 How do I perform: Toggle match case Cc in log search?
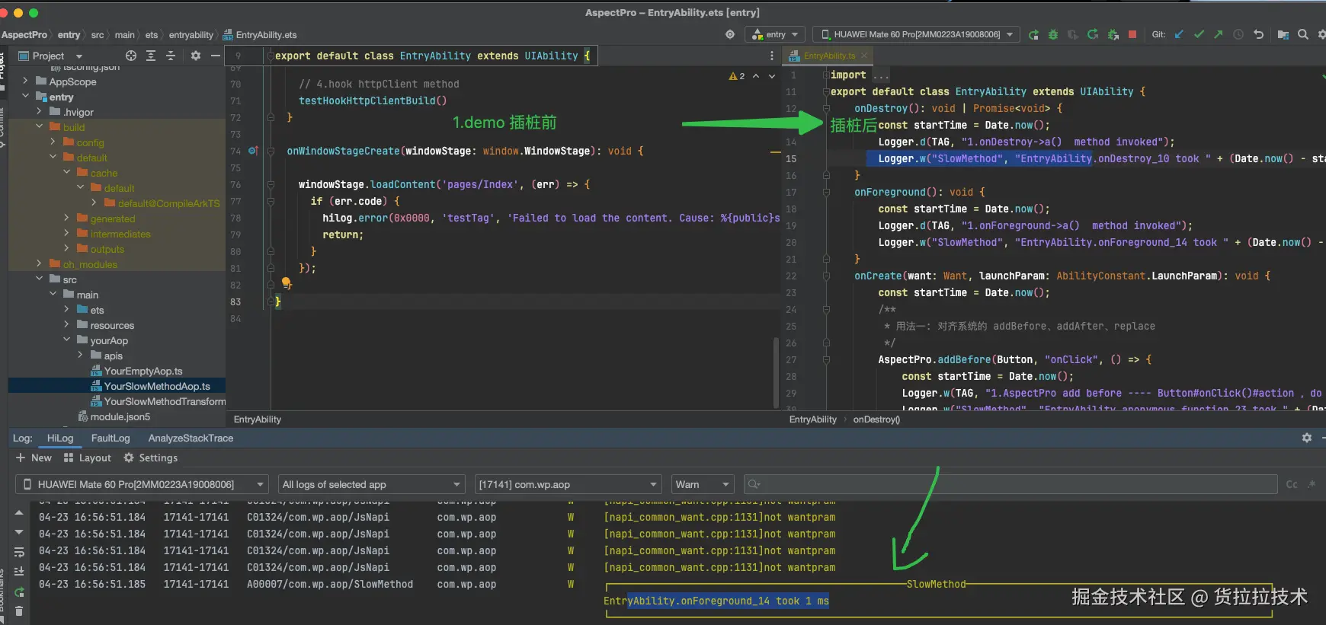1292,484
